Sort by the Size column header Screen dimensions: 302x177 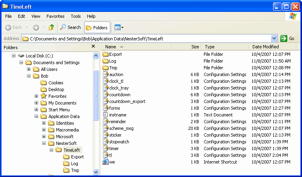(x=187, y=47)
